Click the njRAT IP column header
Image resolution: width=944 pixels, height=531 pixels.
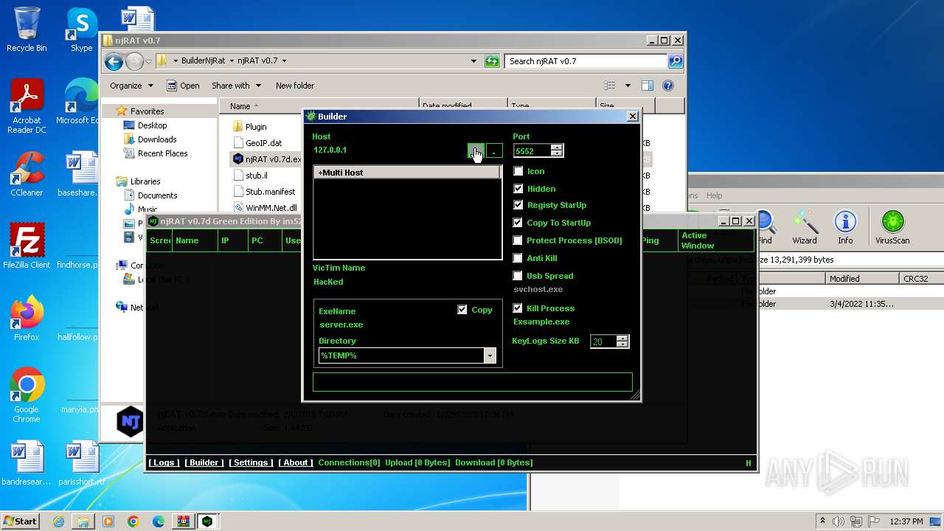(232, 240)
